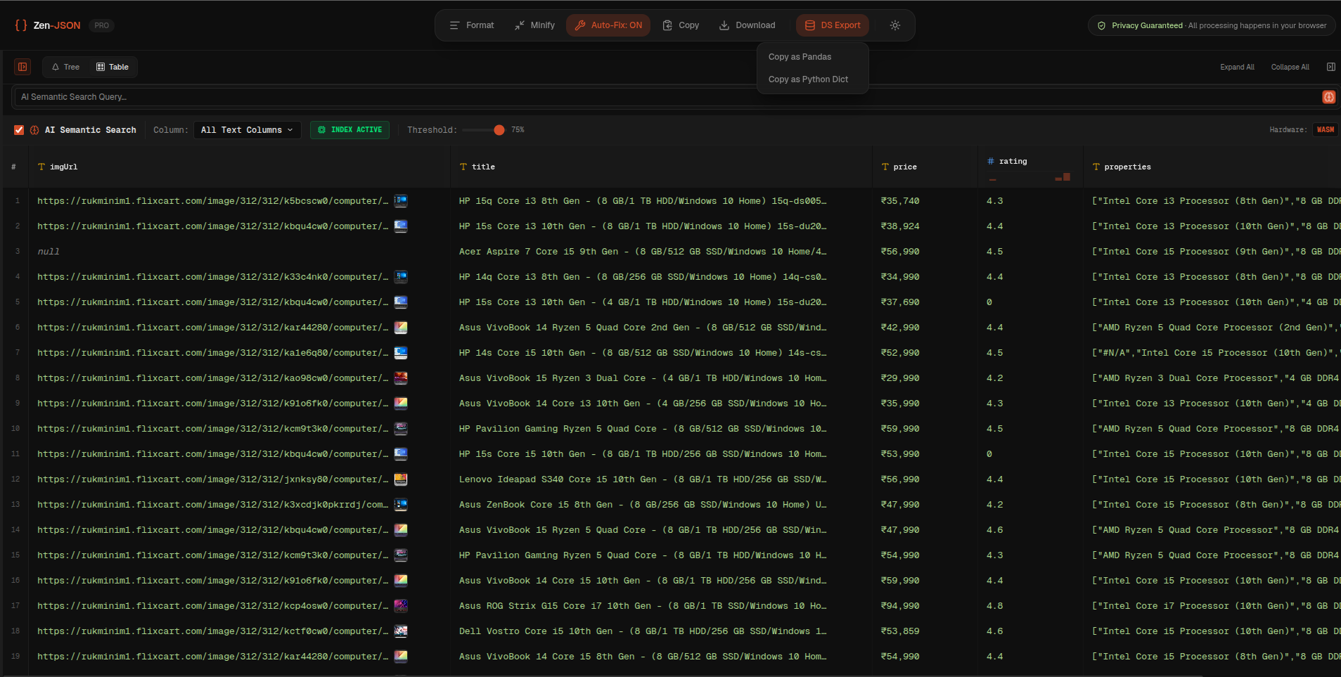Click the privacy shield icon
Image resolution: width=1341 pixels, height=677 pixels.
(1101, 25)
